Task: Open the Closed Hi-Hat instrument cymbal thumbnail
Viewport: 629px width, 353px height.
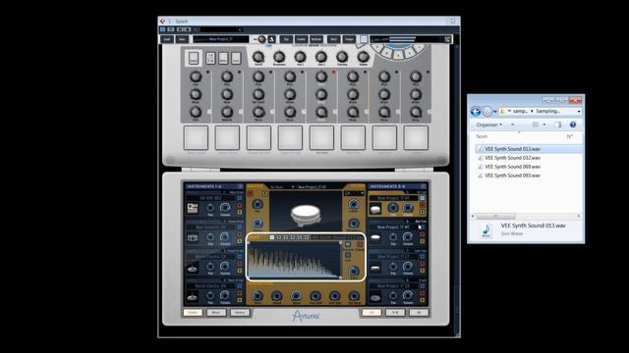Action: click(x=193, y=268)
